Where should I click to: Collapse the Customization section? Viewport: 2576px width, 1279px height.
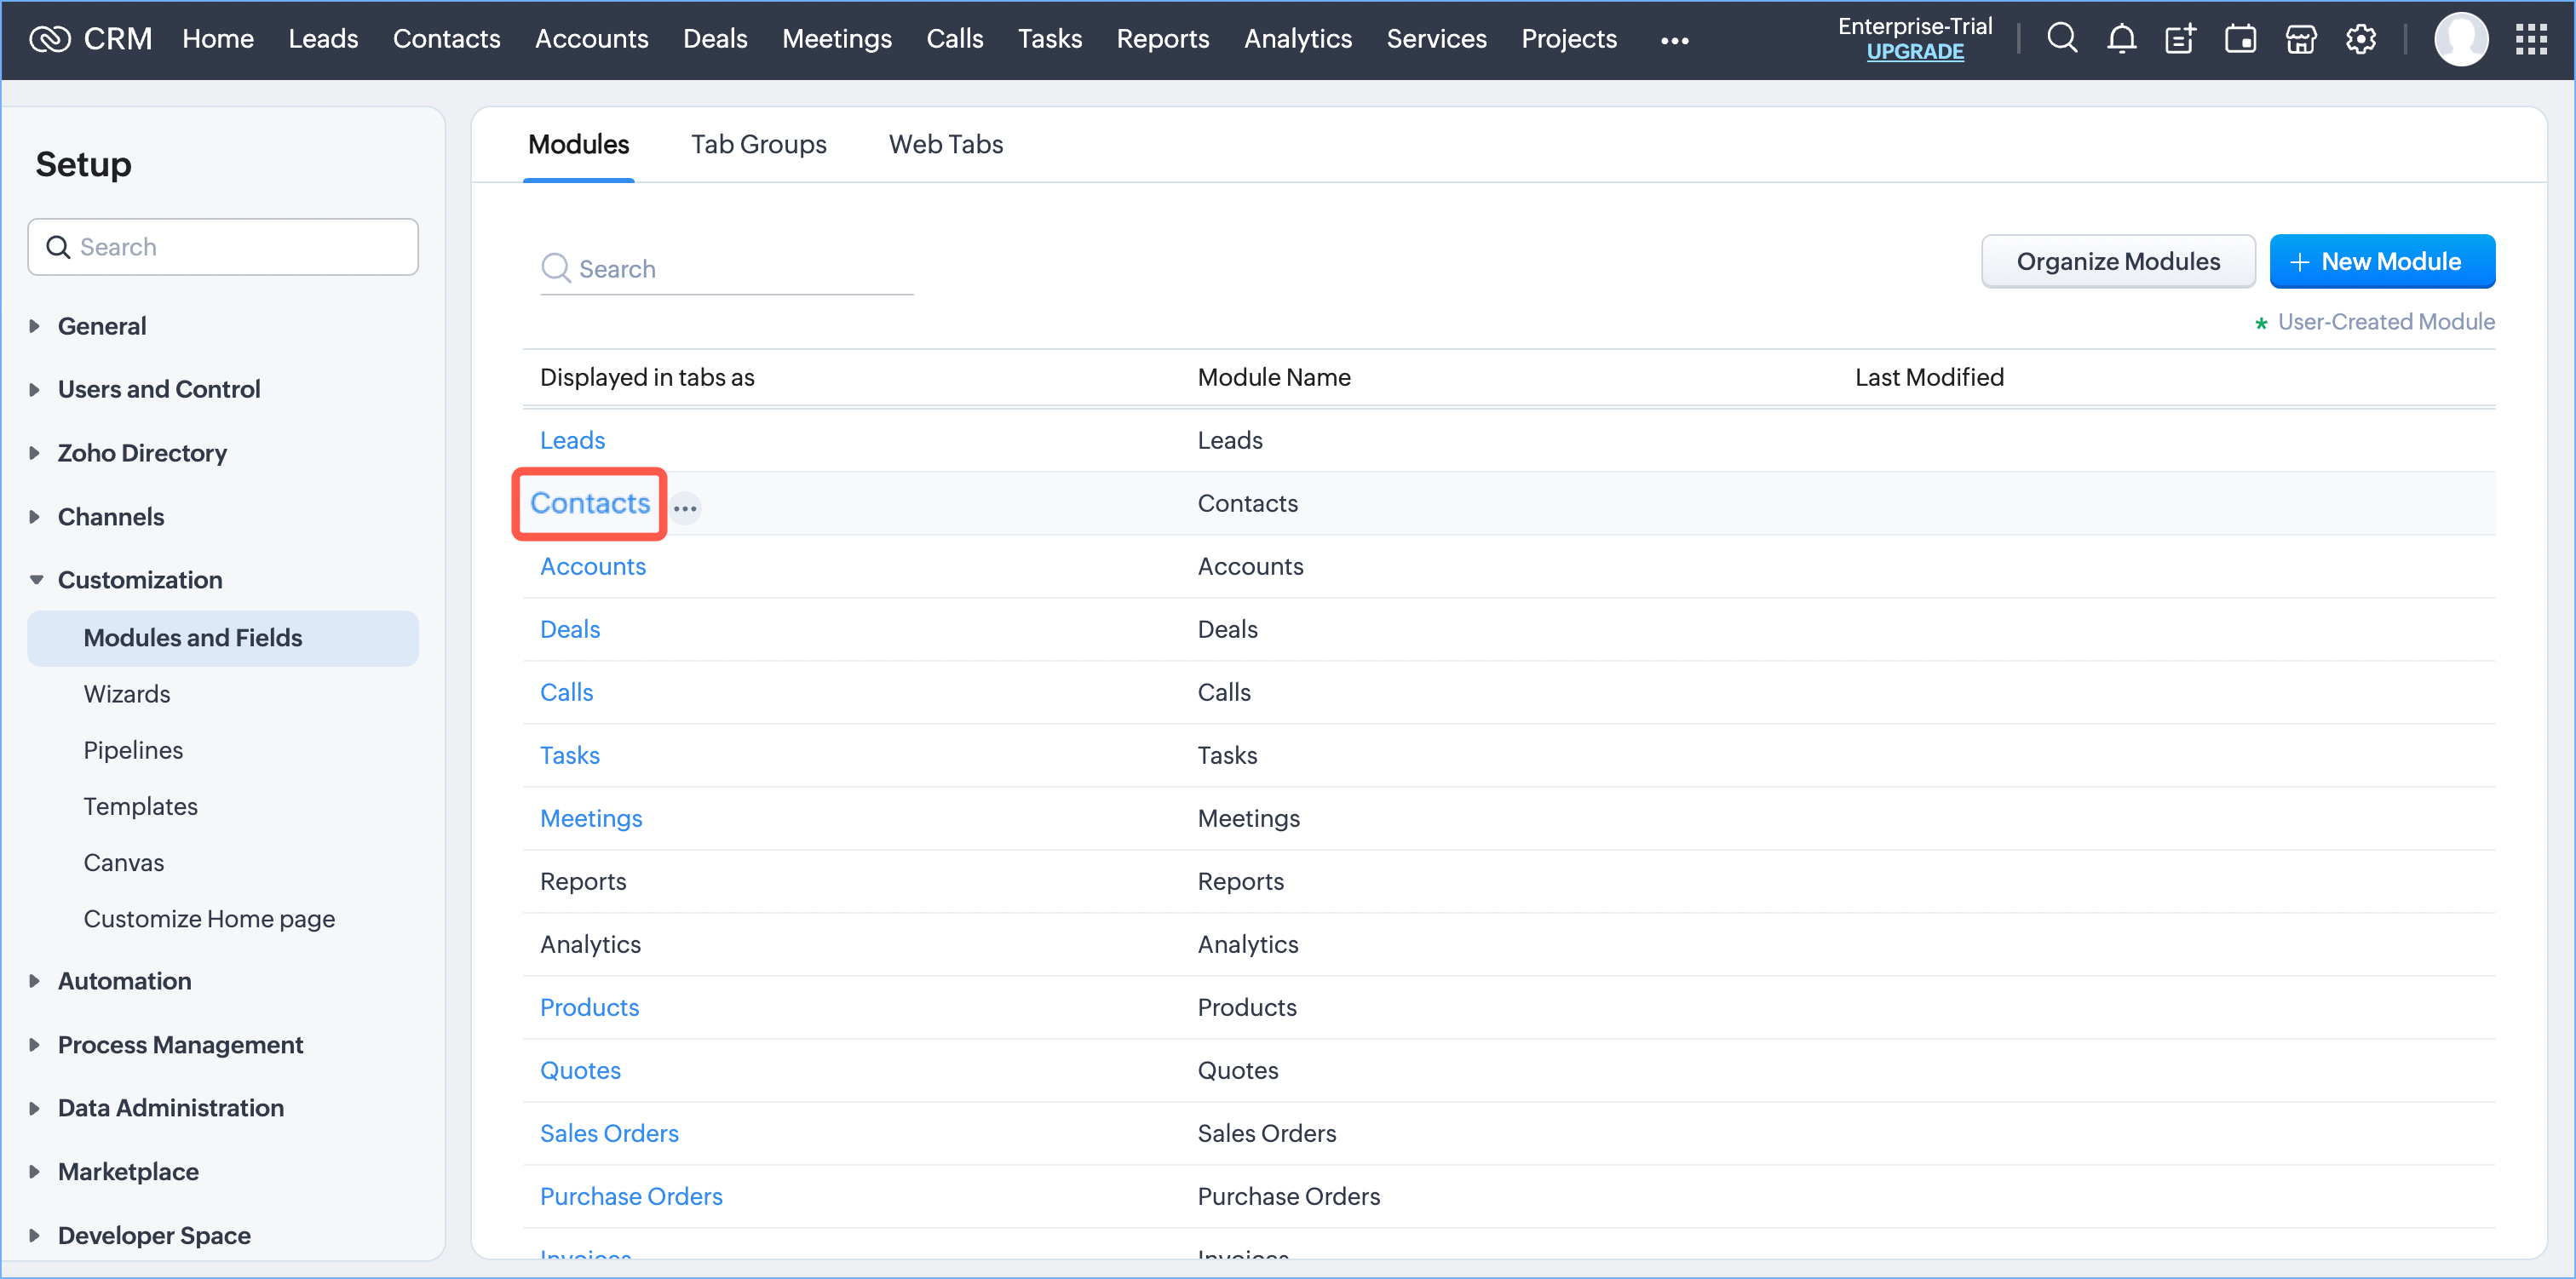(x=139, y=580)
